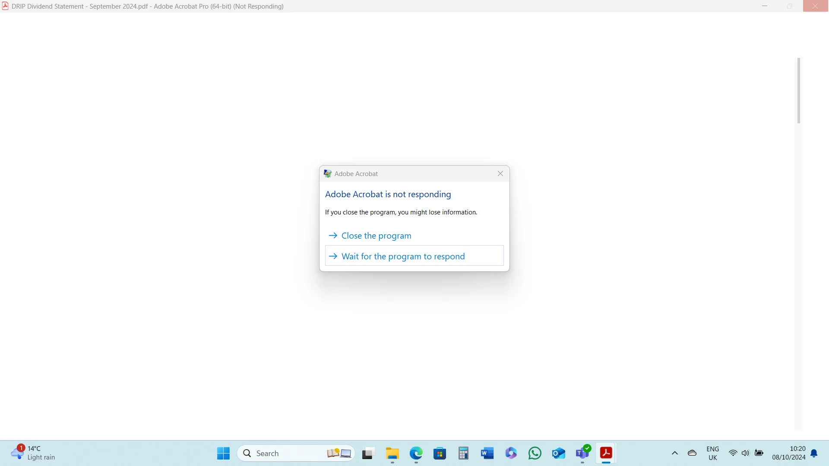
Task: Launch WhatsApp from the taskbar
Action: pos(535,453)
